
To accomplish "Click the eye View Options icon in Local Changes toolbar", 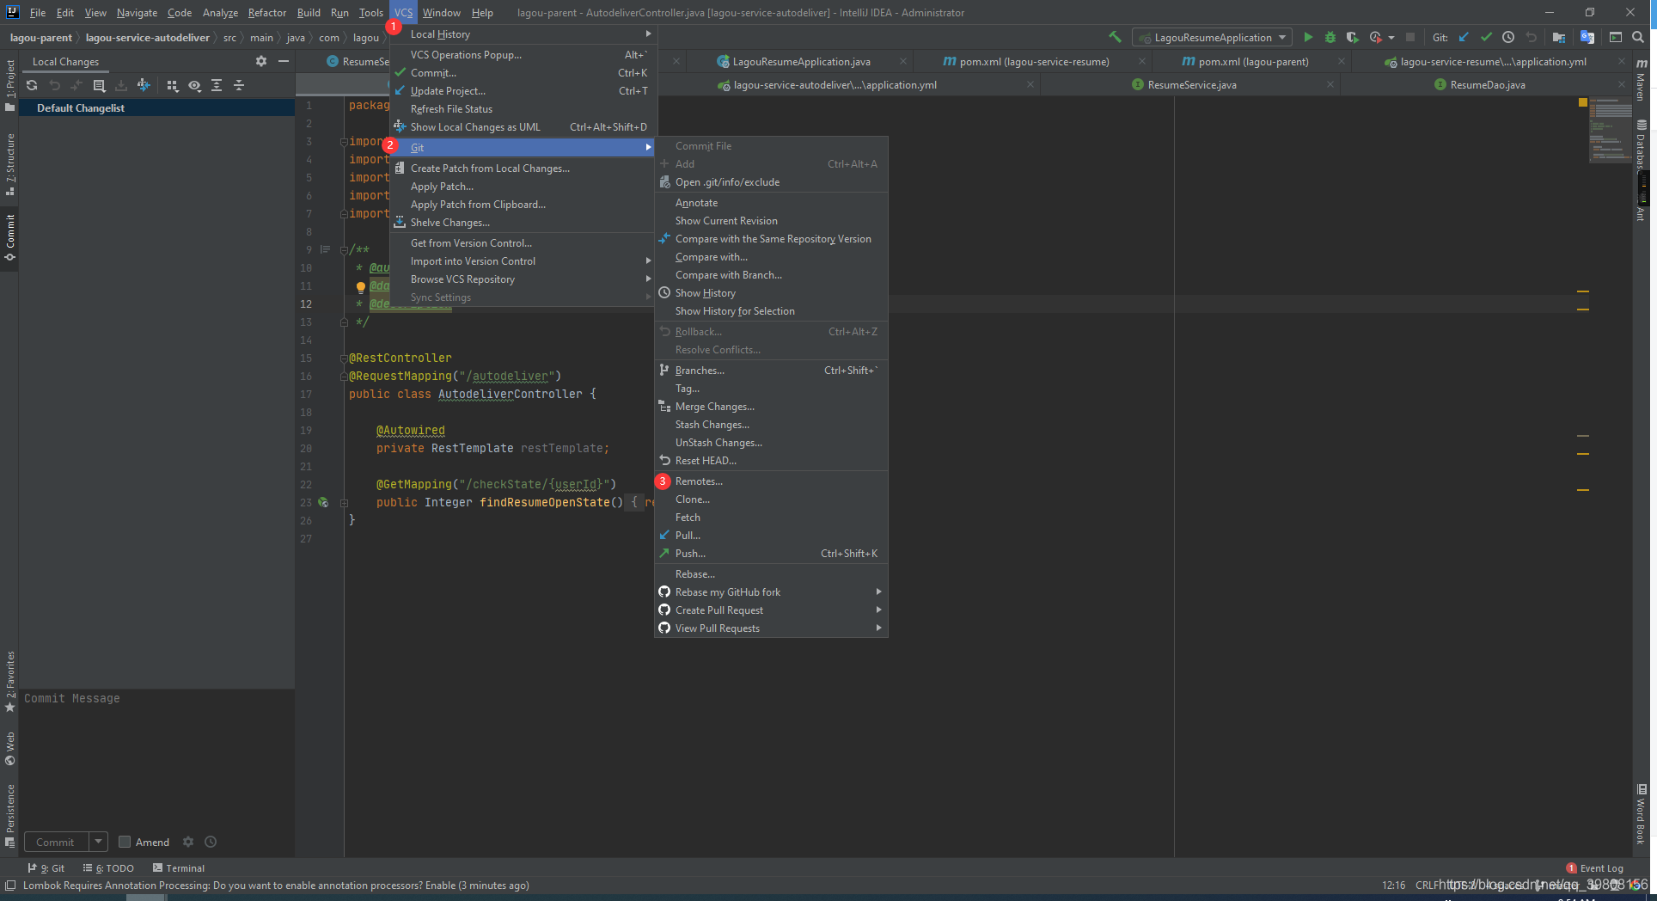I will tap(195, 85).
